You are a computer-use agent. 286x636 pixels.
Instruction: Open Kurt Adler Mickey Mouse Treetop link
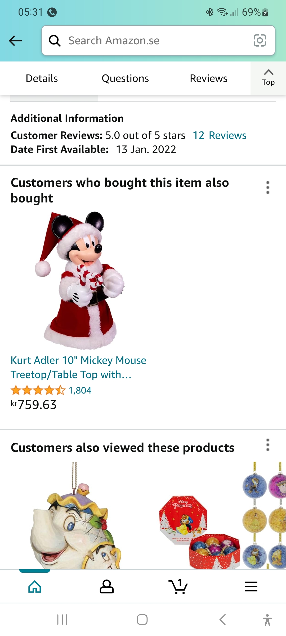78,368
